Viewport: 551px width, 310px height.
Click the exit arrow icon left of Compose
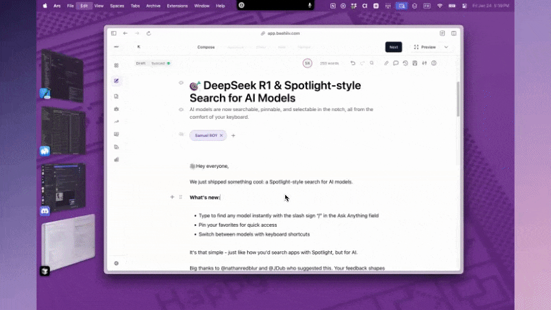pyautogui.click(x=139, y=46)
